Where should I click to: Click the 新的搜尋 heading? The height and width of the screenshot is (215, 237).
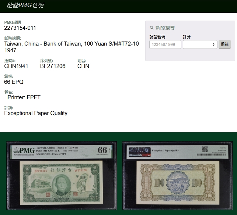165,28
